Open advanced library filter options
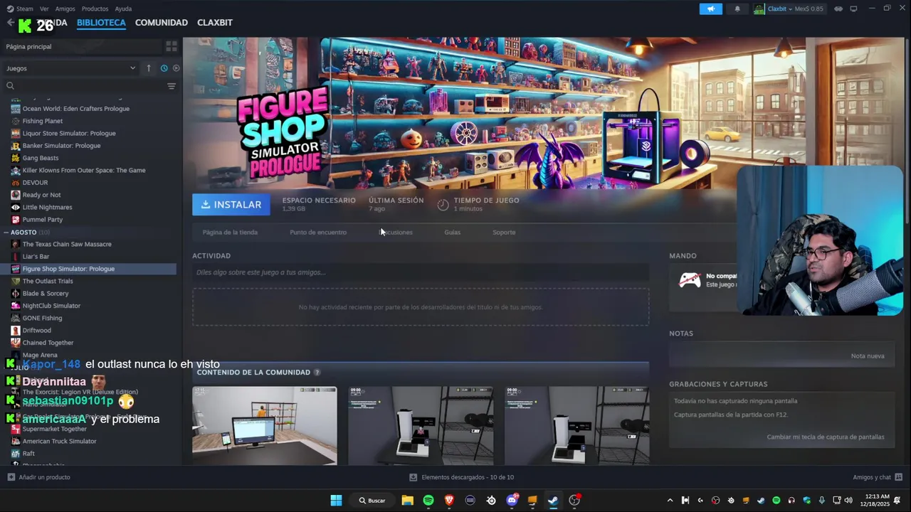The width and height of the screenshot is (911, 512). tap(172, 86)
